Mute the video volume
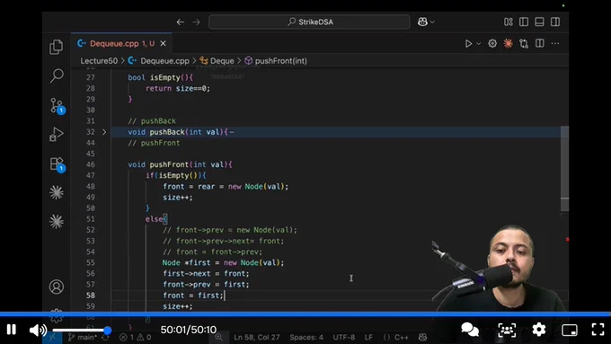 tap(38, 331)
